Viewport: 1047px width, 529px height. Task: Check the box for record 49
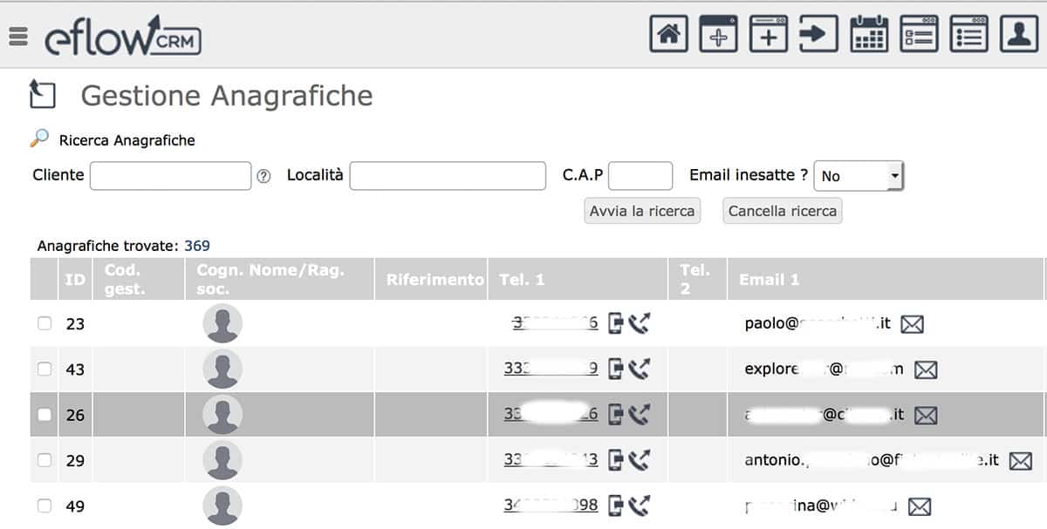[x=44, y=505]
